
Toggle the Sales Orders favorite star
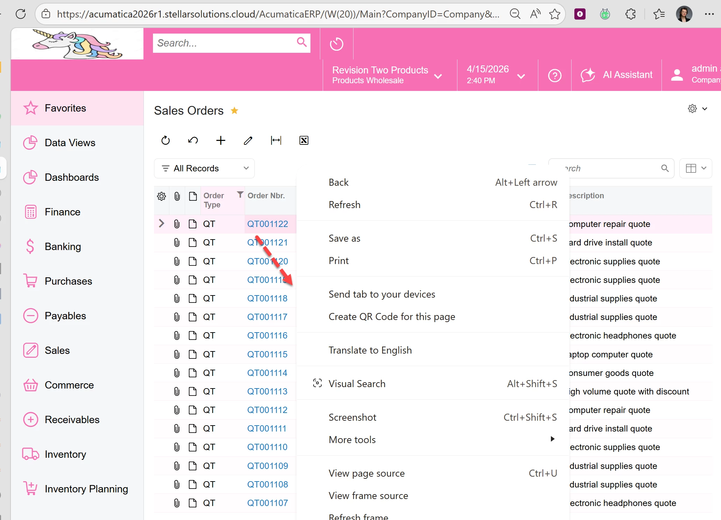[234, 111]
